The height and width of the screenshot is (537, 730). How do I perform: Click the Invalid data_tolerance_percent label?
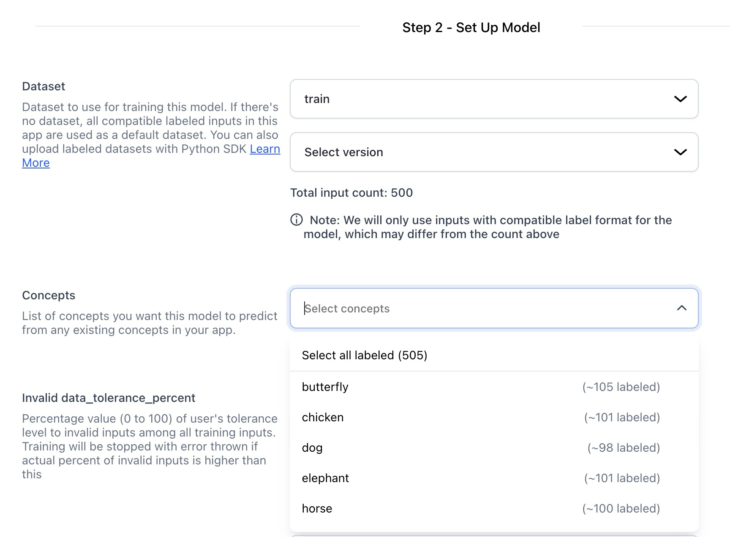click(109, 398)
